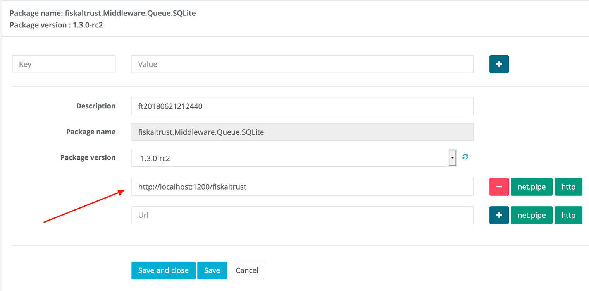Viewport: 589px width, 291px height.
Task: Cancel the queue configuration changes
Action: [247, 270]
